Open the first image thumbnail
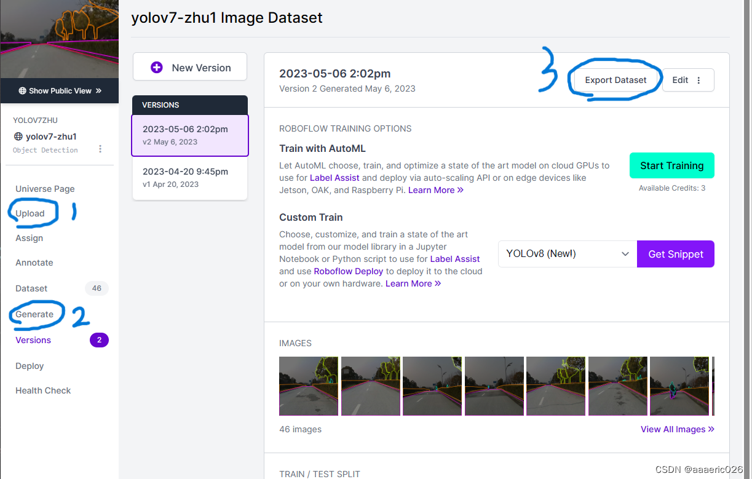Image resolution: width=752 pixels, height=479 pixels. 309,386
